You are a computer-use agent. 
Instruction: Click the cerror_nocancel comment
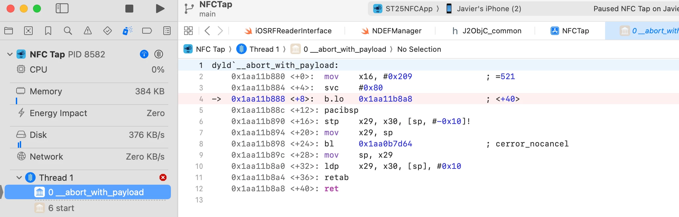(x=532, y=144)
